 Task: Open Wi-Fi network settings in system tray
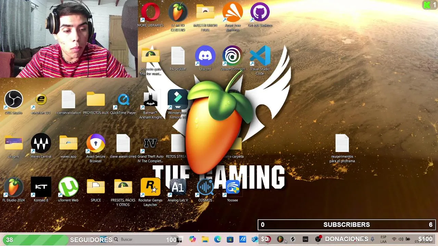pyautogui.click(x=394, y=240)
